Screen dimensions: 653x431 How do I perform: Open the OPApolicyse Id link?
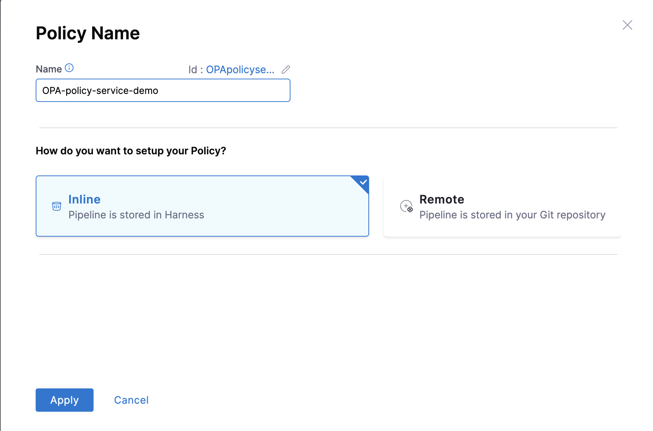(240, 69)
